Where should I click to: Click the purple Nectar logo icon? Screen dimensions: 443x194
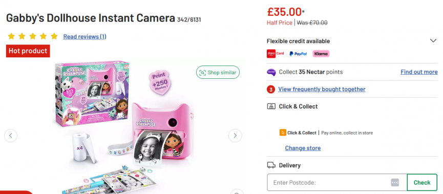[x=271, y=72]
